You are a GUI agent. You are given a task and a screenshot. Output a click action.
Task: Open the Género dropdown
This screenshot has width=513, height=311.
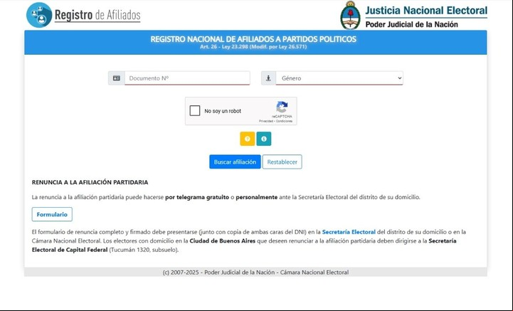(x=339, y=78)
